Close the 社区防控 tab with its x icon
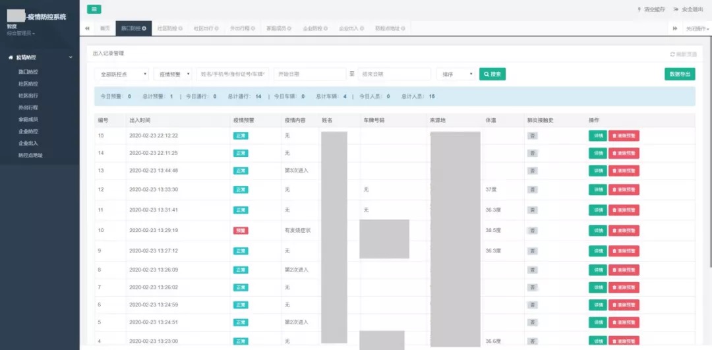 pyautogui.click(x=181, y=28)
